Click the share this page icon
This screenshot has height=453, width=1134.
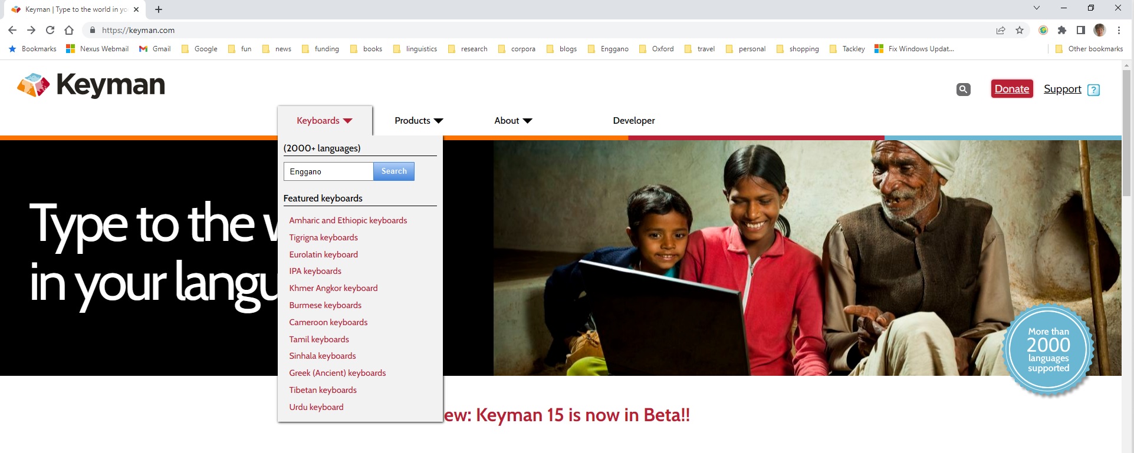point(1001,31)
